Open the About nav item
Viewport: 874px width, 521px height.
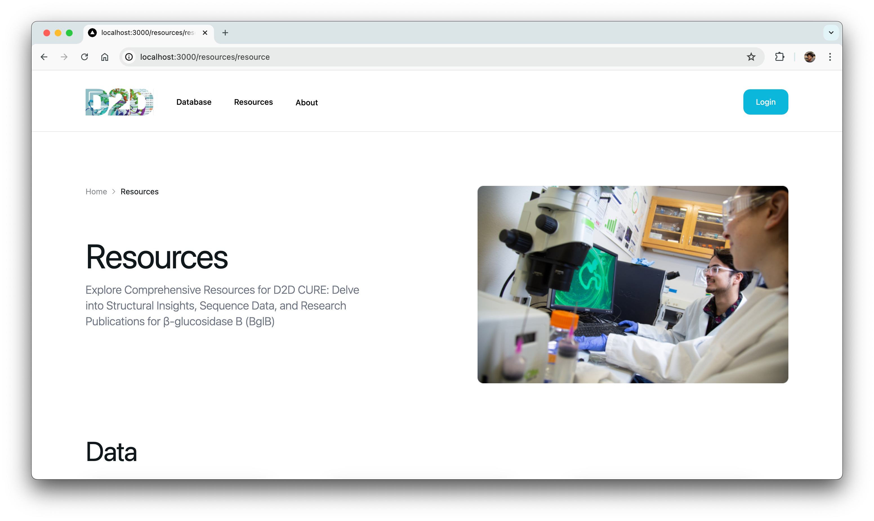(306, 103)
